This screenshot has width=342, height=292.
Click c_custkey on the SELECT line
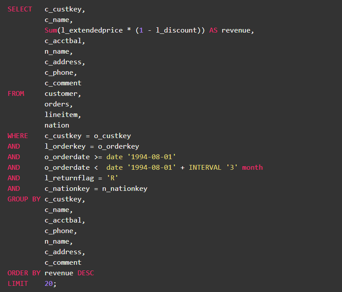coord(63,9)
